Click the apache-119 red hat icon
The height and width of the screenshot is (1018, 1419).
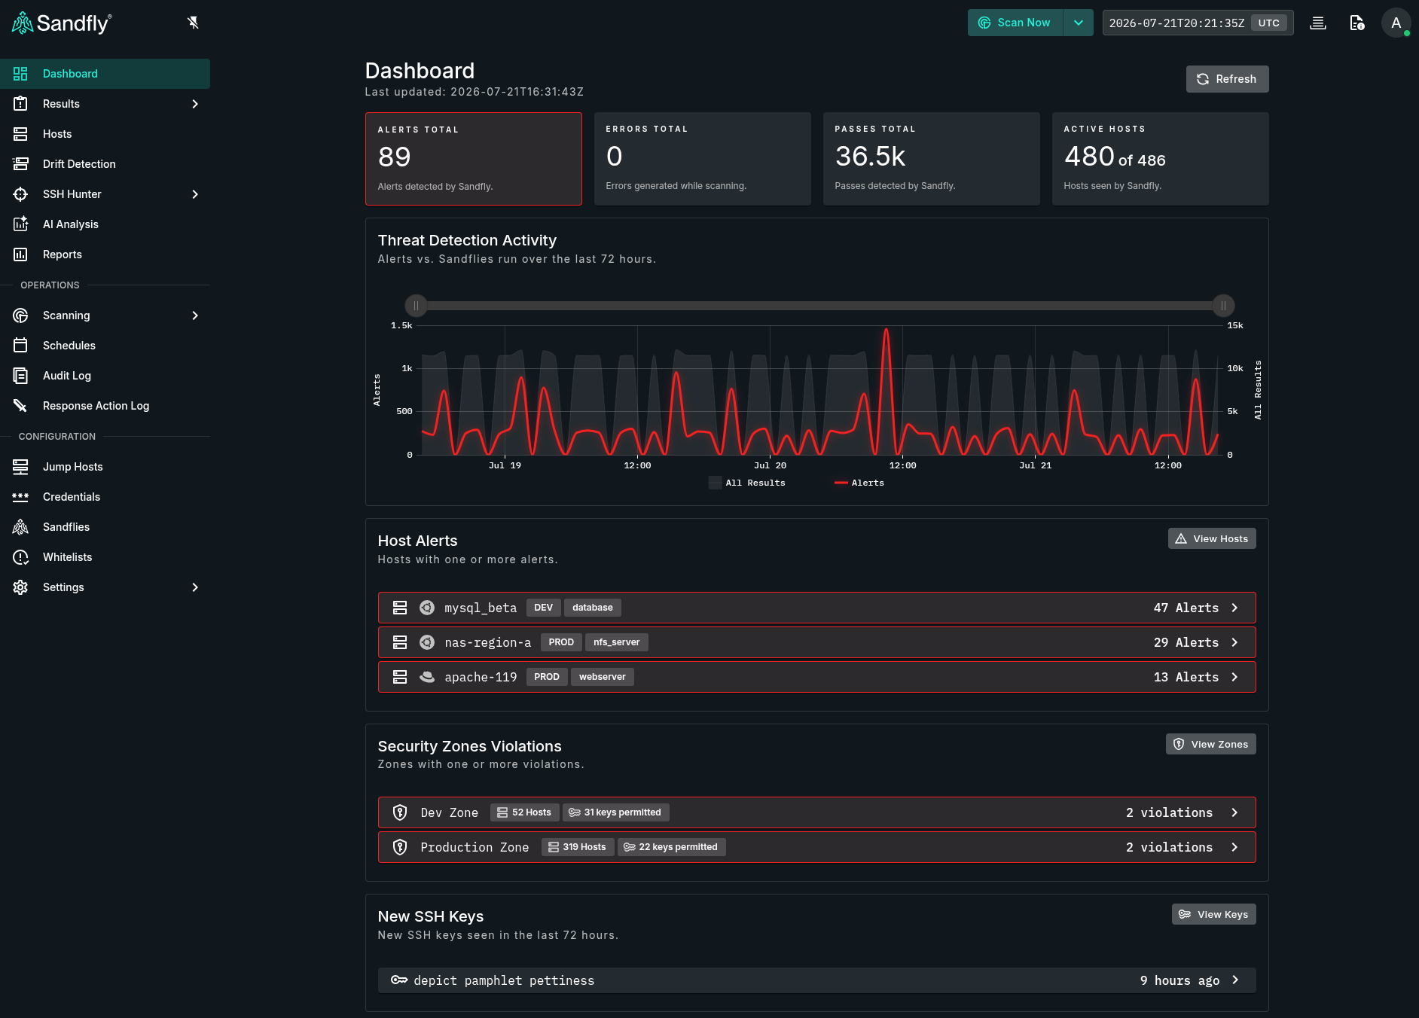pos(427,677)
